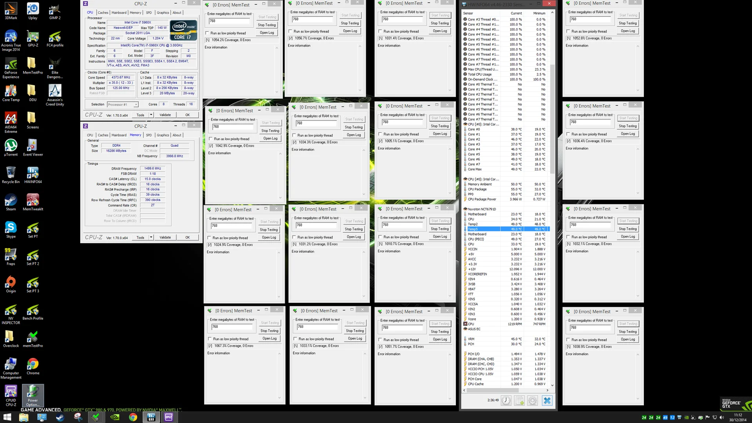Screen dimensions: 752x423
Task: Launch MemTweakIt desktop shortcut
Action: pos(33,202)
